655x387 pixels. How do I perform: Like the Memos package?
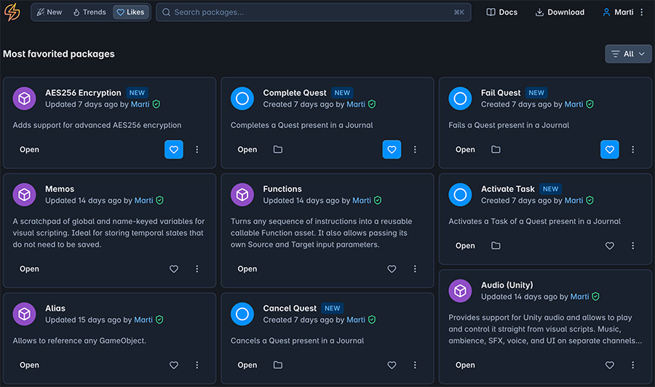tap(174, 269)
